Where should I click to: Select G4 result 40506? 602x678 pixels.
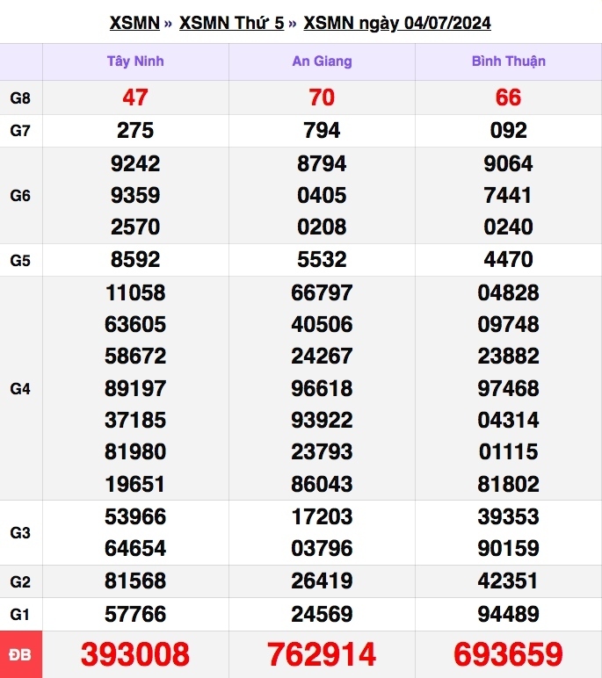322,324
